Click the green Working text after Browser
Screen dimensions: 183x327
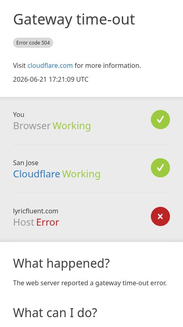[72, 126]
